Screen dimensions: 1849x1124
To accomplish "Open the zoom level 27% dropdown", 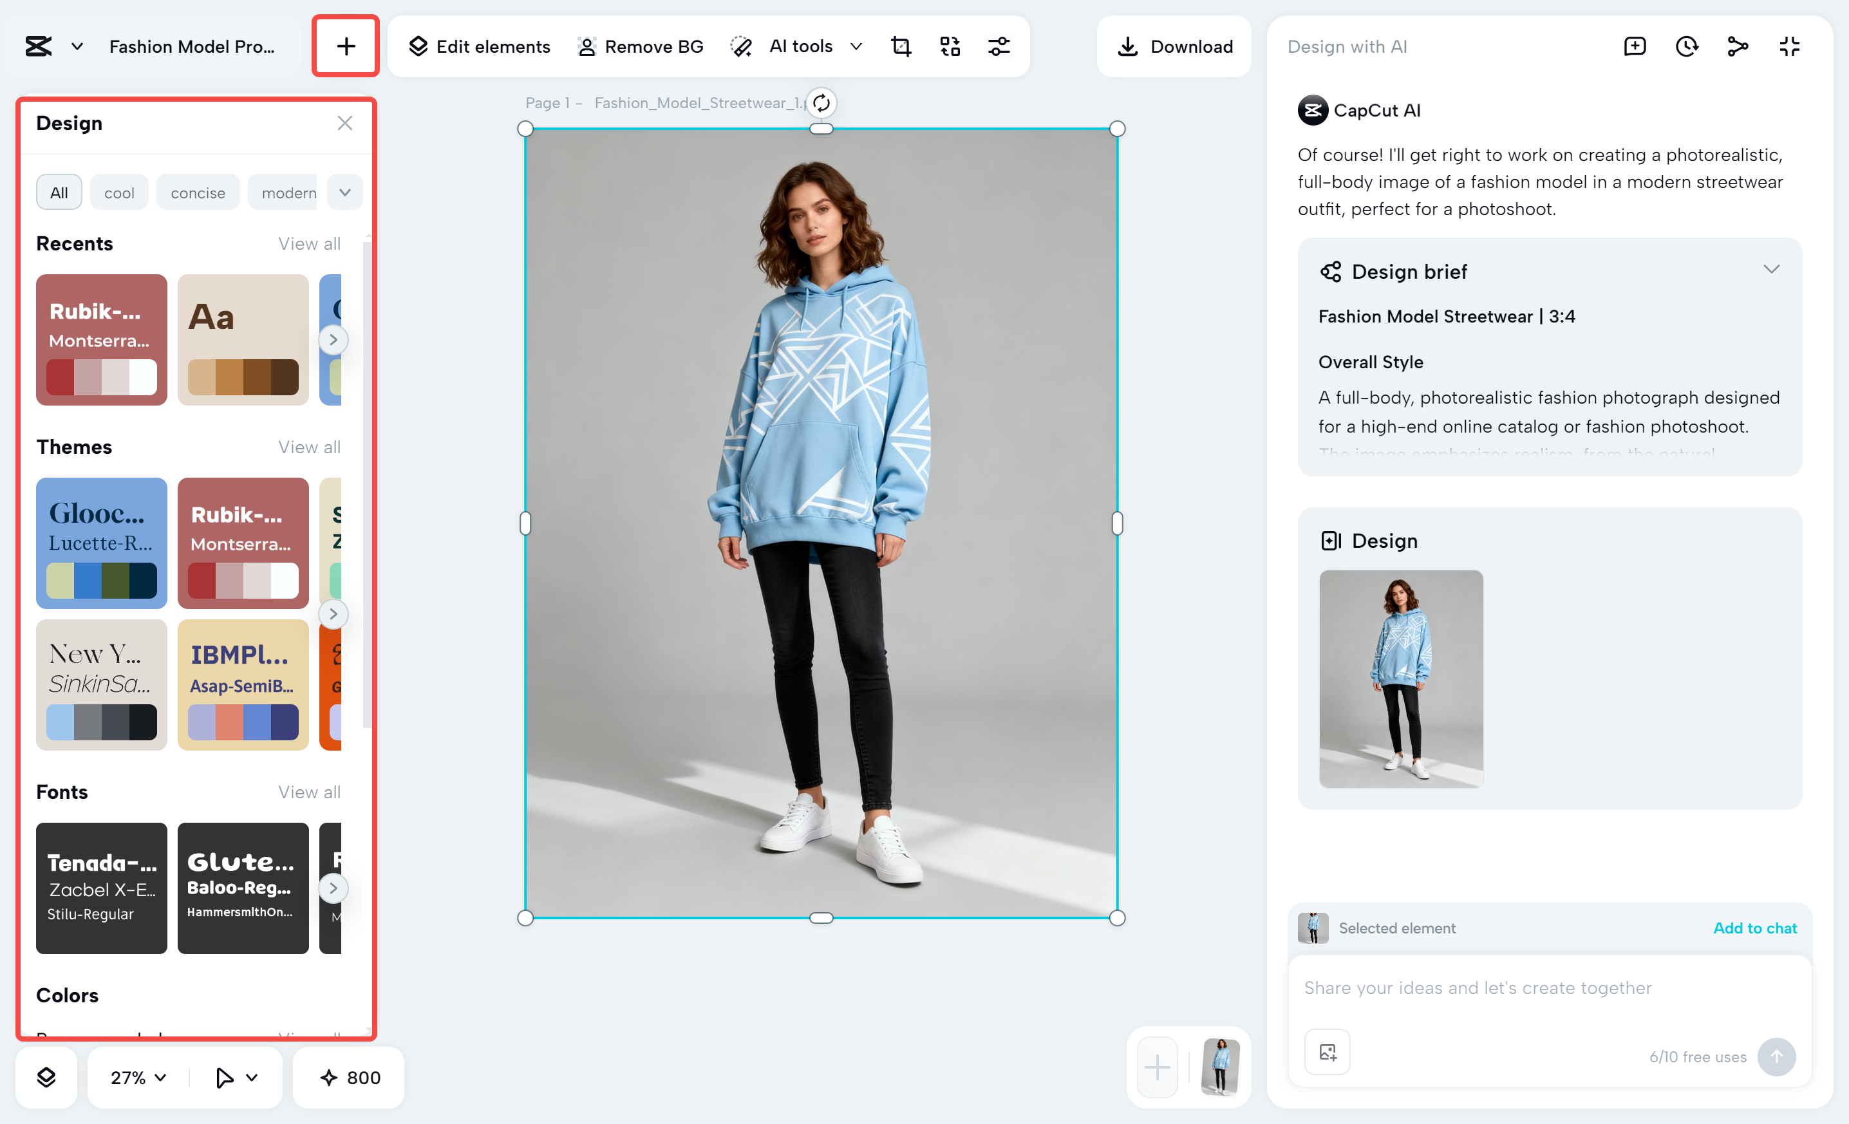I will point(135,1078).
